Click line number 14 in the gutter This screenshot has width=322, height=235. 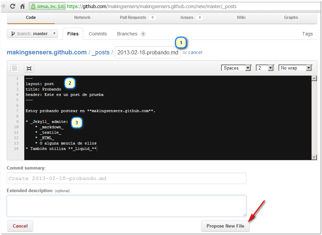pyautogui.click(x=16, y=149)
